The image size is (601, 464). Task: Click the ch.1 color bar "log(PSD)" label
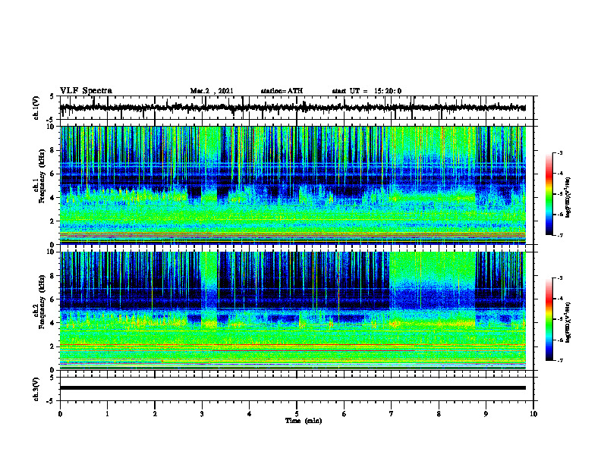click(x=568, y=198)
